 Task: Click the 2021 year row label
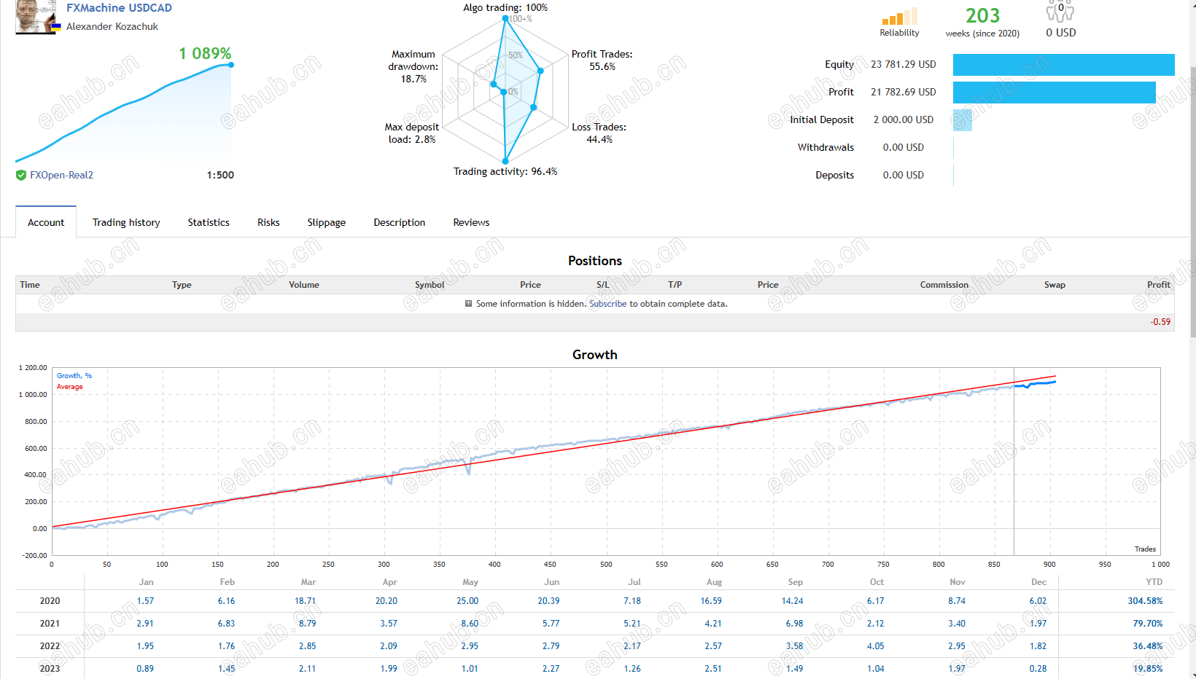[x=50, y=624]
